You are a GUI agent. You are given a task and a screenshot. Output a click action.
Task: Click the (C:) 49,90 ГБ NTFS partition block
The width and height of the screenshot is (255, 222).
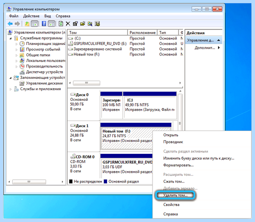150,105
